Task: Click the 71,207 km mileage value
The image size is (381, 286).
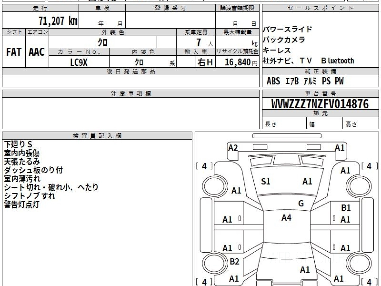Action: coord(58,21)
